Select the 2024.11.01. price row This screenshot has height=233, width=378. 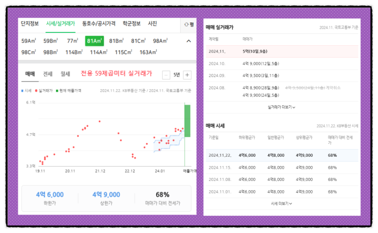(x=282, y=192)
